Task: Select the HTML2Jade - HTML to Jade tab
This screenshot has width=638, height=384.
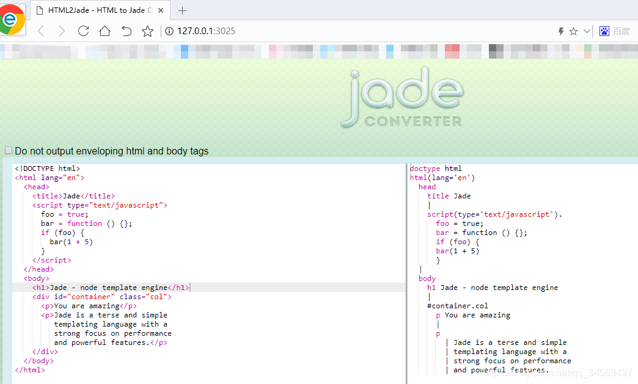Action: (x=100, y=10)
